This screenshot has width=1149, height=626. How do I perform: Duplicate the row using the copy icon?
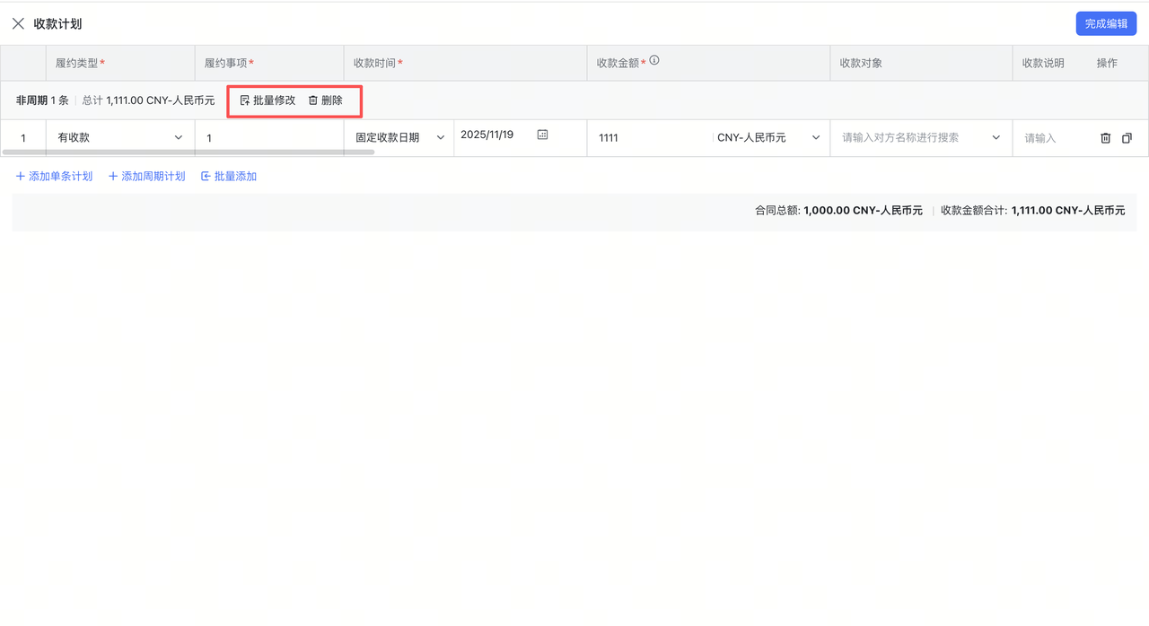click(1127, 138)
